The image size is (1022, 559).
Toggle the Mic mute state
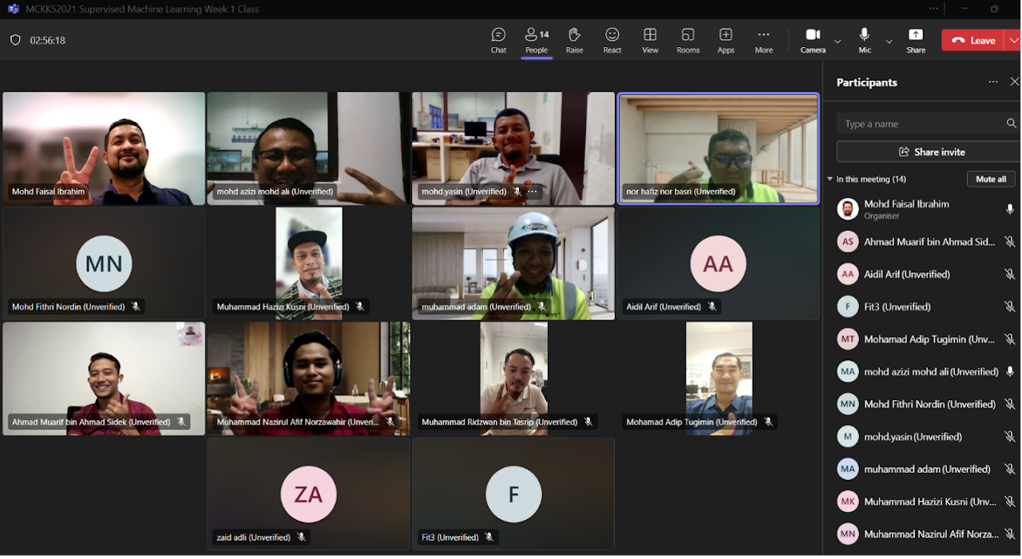tap(865, 40)
